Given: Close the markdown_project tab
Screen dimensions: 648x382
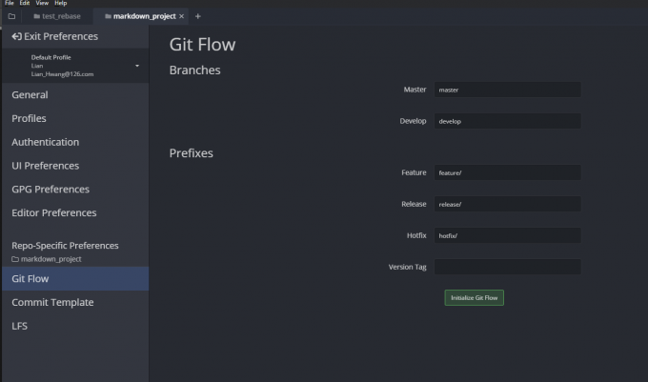Looking at the screenshot, I should [182, 16].
